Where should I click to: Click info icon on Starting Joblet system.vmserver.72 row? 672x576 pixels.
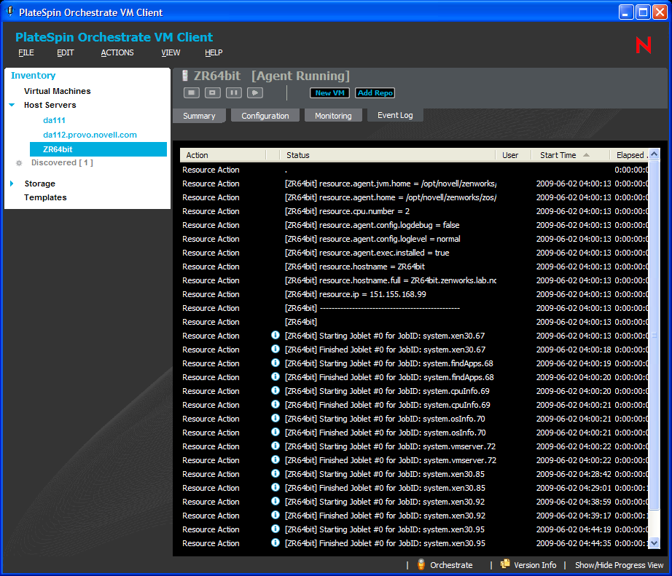click(276, 446)
